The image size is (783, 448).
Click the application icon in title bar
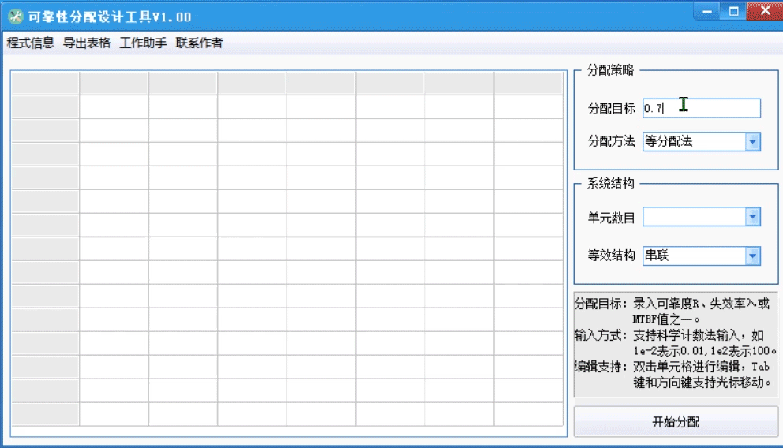click(x=15, y=17)
